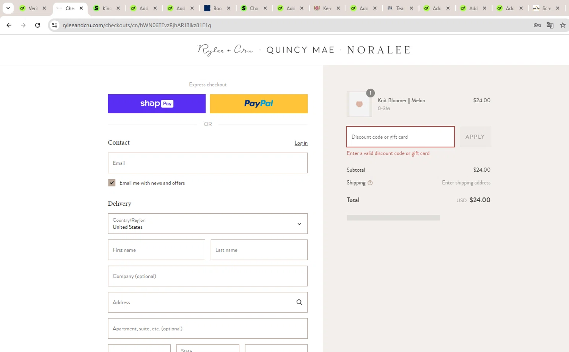This screenshot has height=352, width=569.
Task: Focus the Company (optional) field
Action: [x=207, y=276]
